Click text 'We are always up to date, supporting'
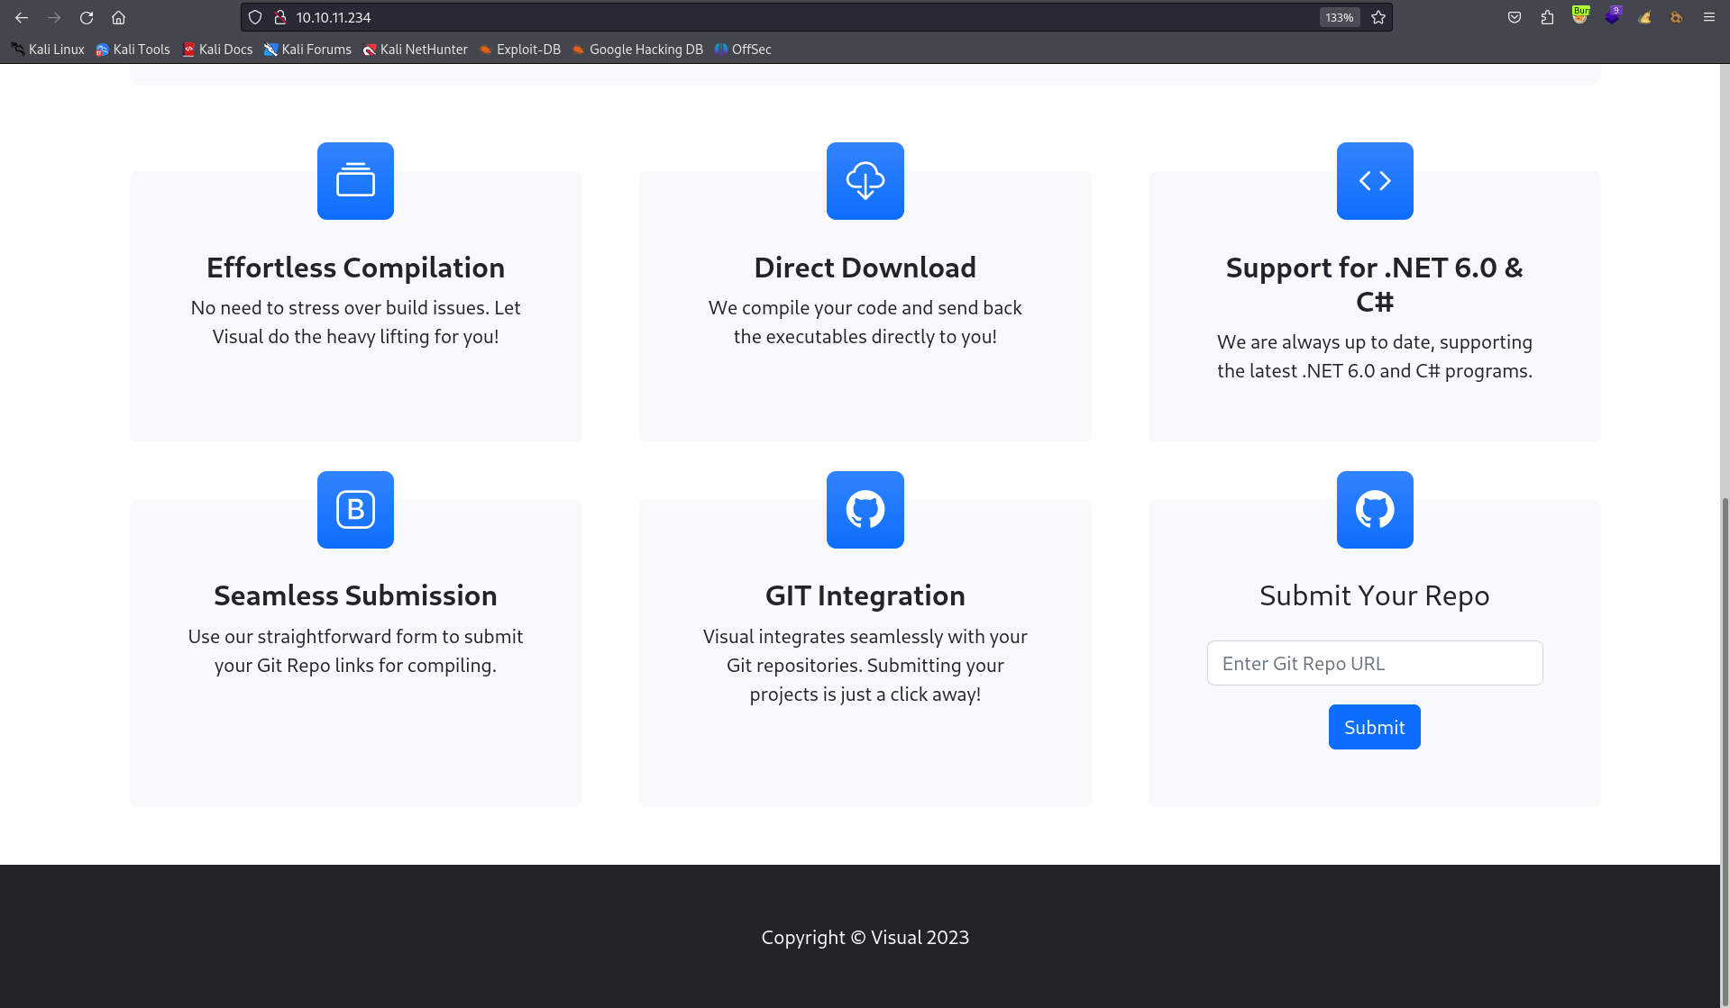 1375,342
